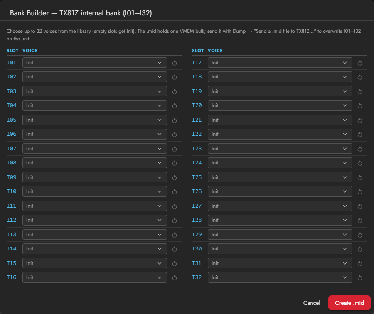Open the voice dropdown for slot I02
This screenshot has height=314, width=374.
tap(94, 77)
